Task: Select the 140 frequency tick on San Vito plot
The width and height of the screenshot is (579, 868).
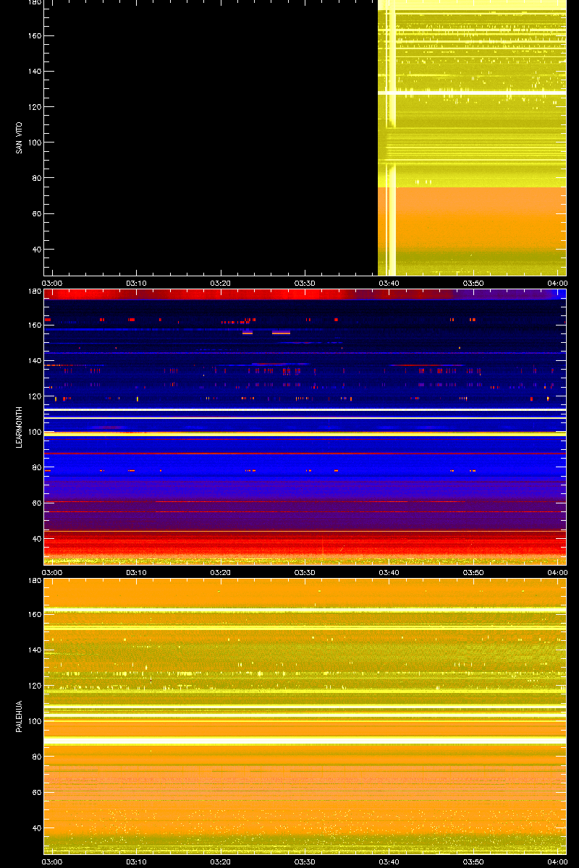Action: [35, 72]
